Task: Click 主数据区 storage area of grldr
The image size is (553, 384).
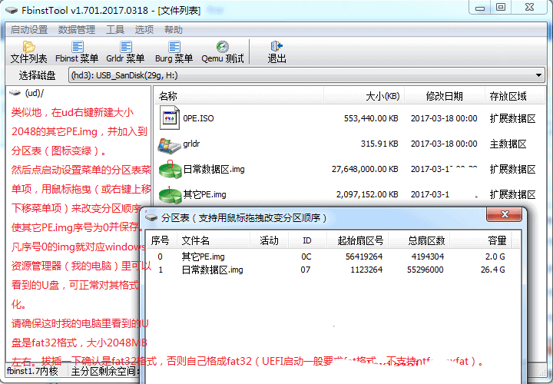Action: [508, 144]
